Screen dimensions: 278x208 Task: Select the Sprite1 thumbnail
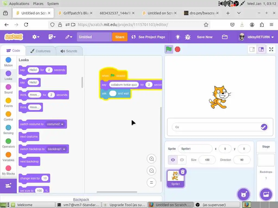pos(175,179)
